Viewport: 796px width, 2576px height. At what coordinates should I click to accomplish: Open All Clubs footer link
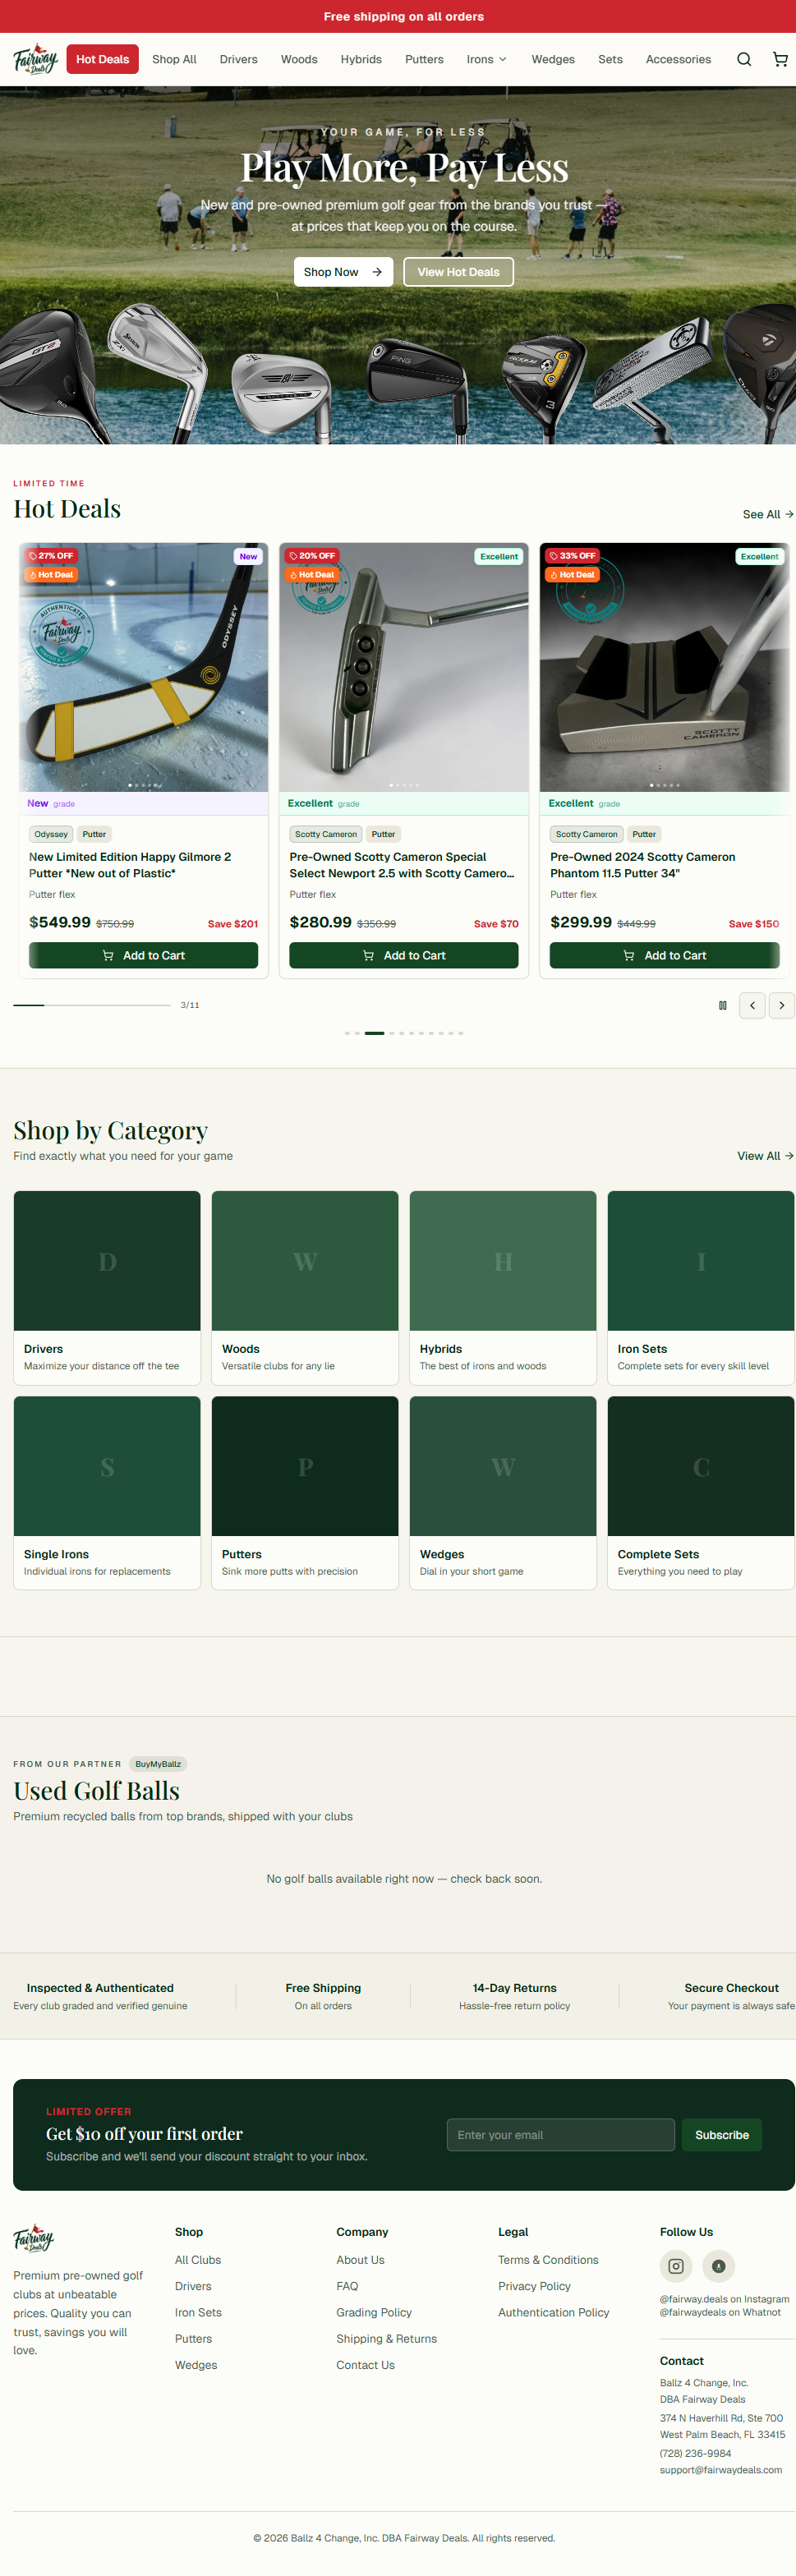pos(198,2260)
